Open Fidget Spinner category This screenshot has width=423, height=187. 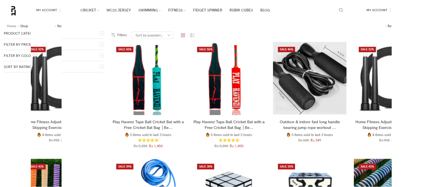click(x=208, y=10)
